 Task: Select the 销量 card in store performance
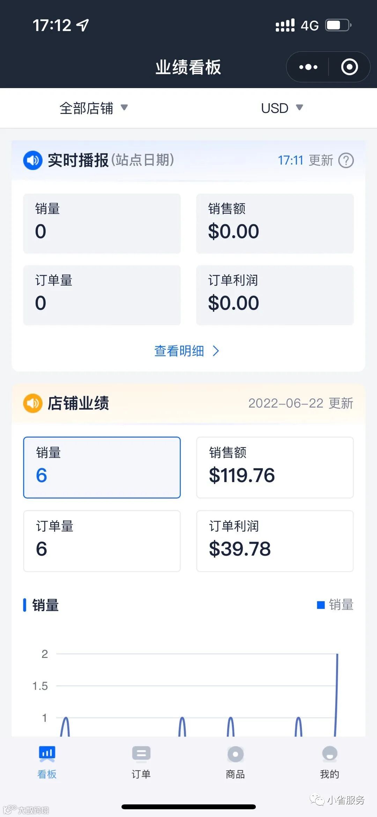tap(102, 467)
